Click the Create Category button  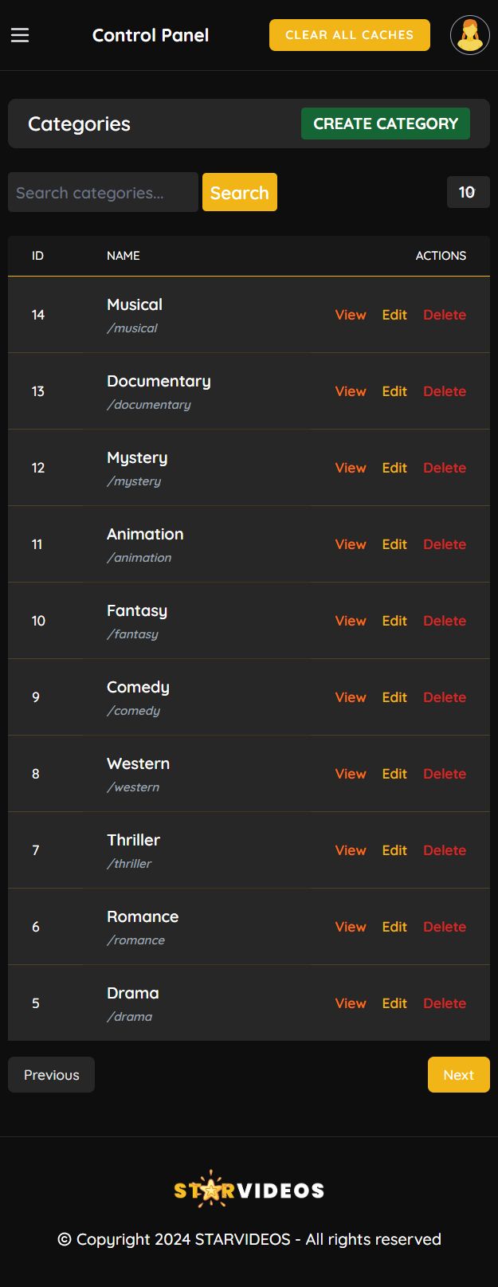386,124
